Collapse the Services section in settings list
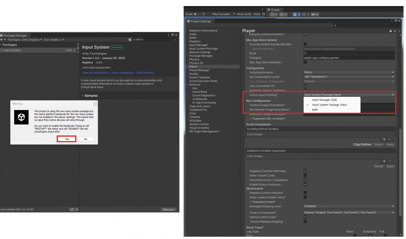 tap(187, 85)
